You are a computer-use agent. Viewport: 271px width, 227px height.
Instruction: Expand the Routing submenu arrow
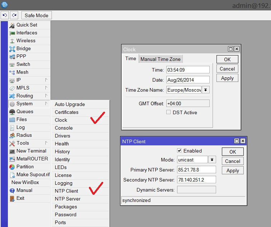click(x=46, y=96)
